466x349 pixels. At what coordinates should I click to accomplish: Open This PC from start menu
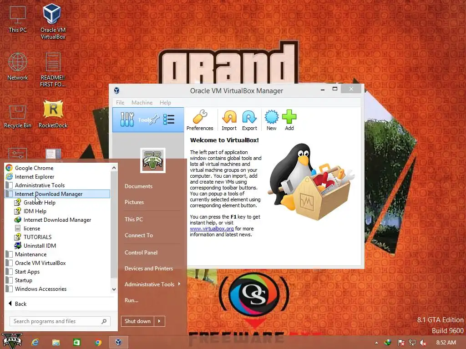coord(133,219)
